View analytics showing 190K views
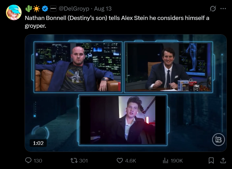This screenshot has height=169, width=232. click(x=173, y=161)
